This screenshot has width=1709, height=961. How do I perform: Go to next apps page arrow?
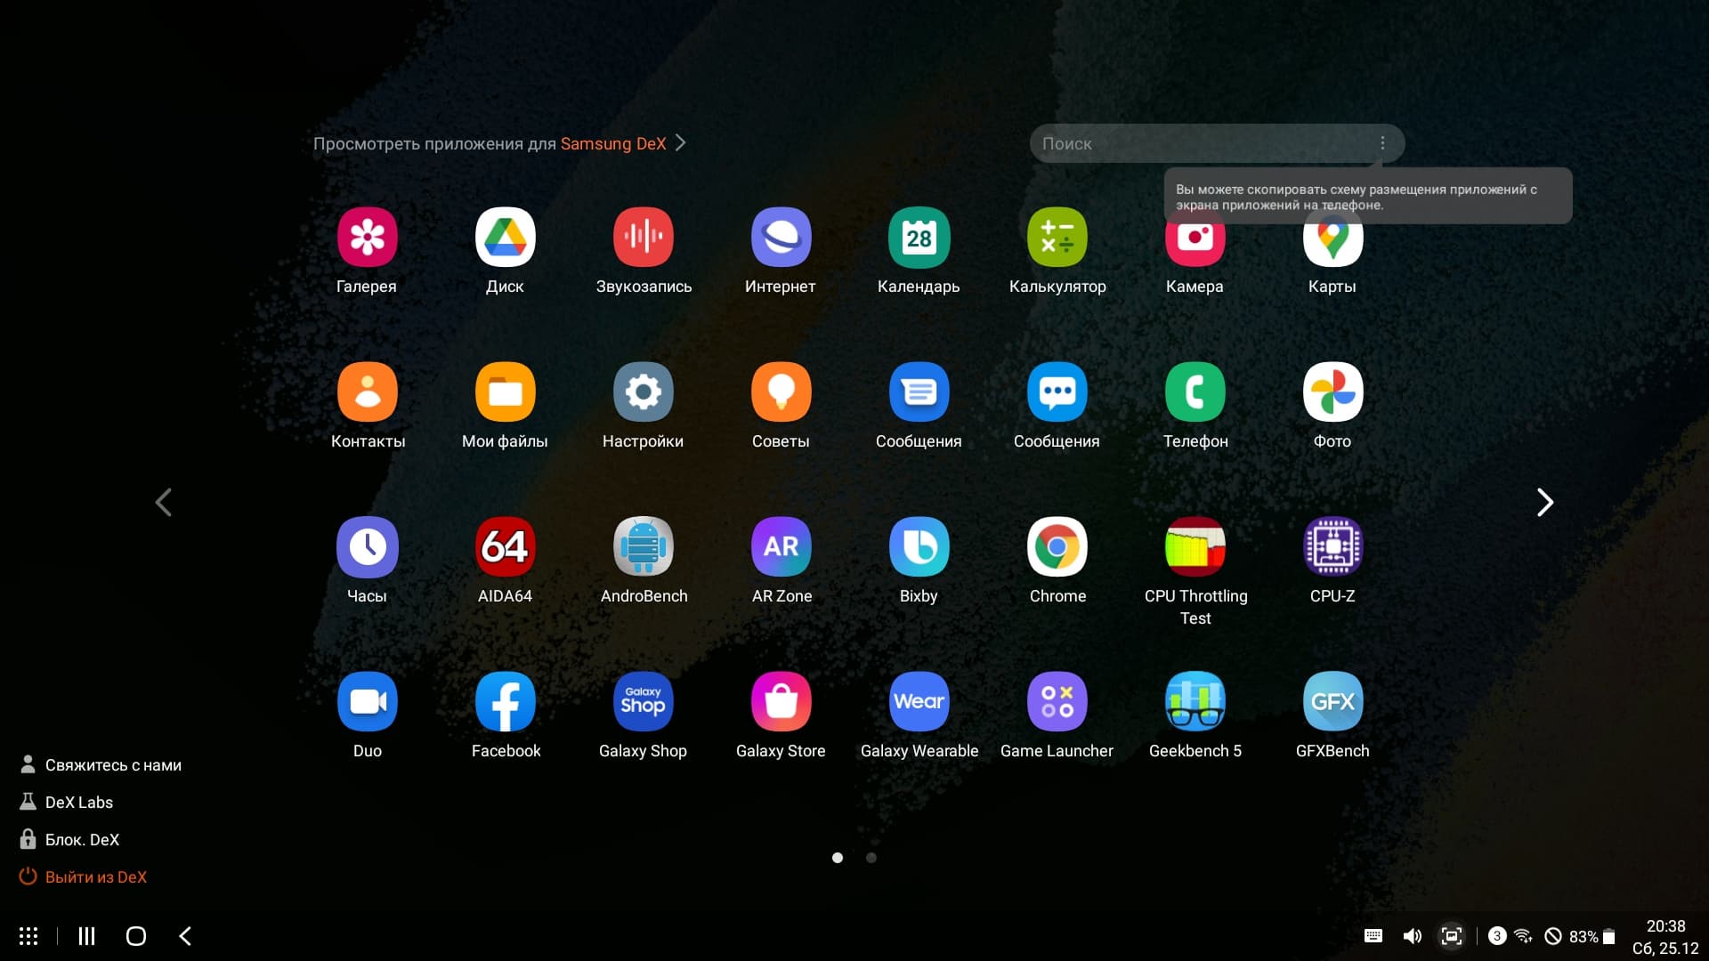1545,503
